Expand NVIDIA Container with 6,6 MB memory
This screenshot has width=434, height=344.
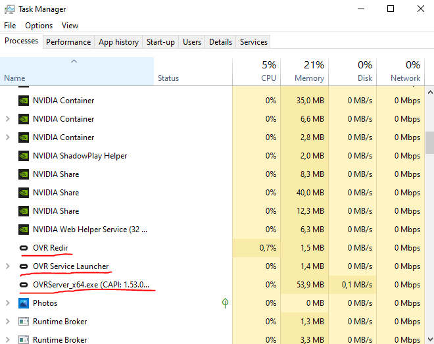[8, 119]
